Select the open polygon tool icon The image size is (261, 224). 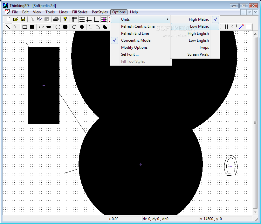tap(234, 27)
